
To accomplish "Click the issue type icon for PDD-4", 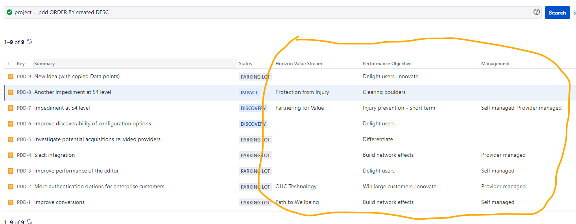I will coord(11,155).
